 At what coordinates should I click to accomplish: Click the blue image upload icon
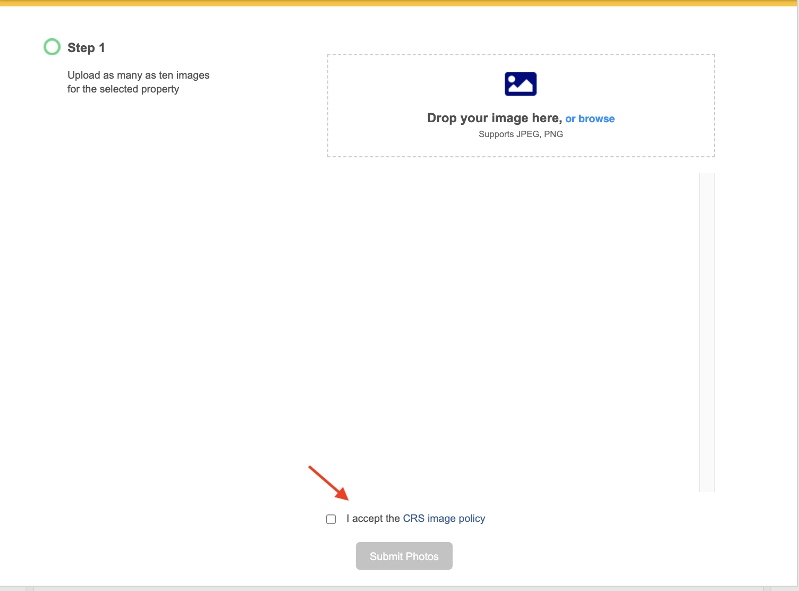point(520,84)
